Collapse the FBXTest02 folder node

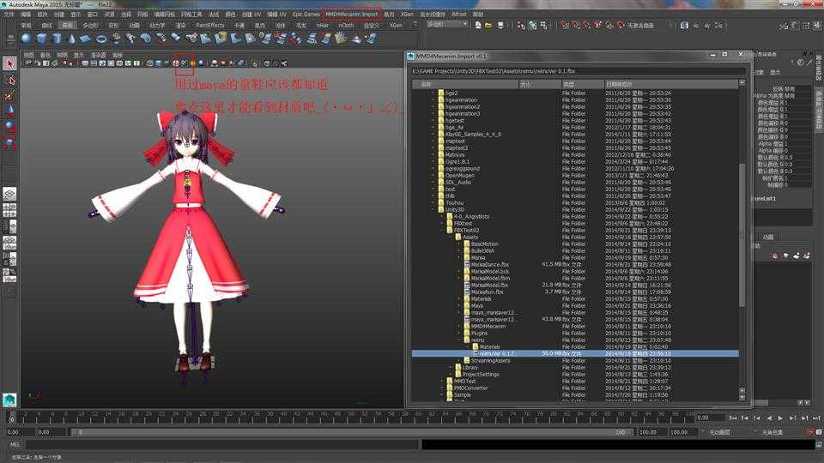(442, 230)
